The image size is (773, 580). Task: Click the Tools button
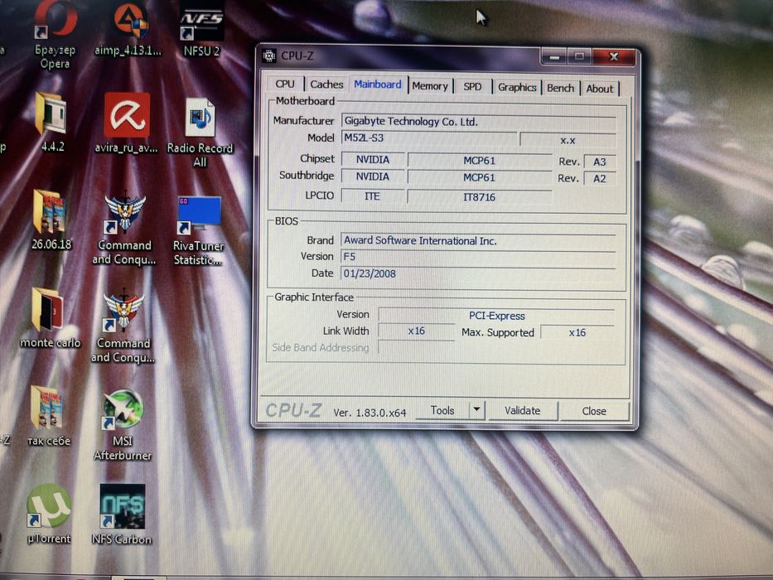point(442,410)
